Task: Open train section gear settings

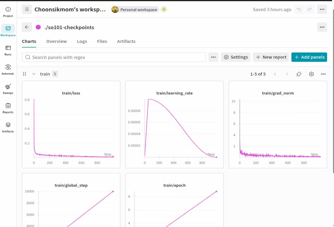Action: [x=311, y=74]
